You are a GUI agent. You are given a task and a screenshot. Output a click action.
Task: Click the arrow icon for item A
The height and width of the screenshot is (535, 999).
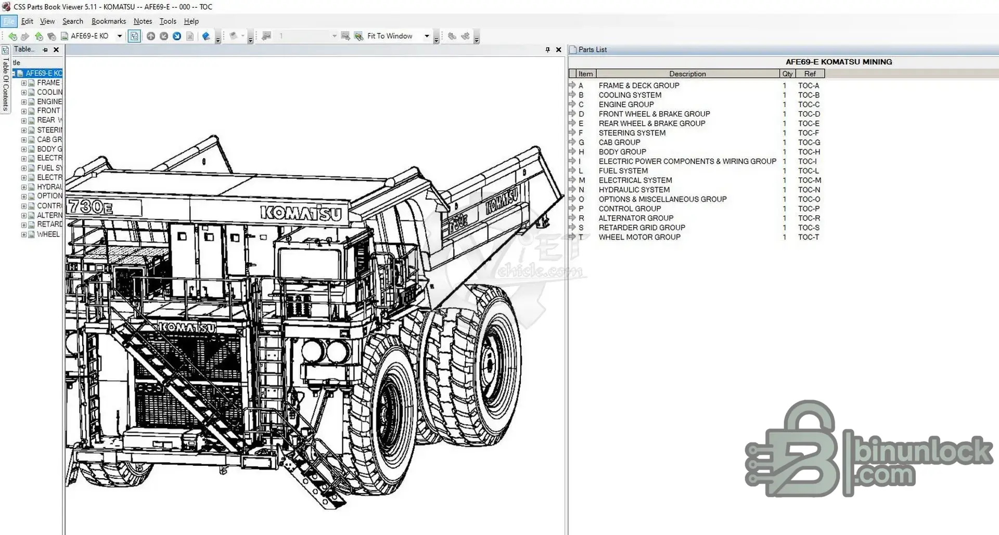[572, 85]
